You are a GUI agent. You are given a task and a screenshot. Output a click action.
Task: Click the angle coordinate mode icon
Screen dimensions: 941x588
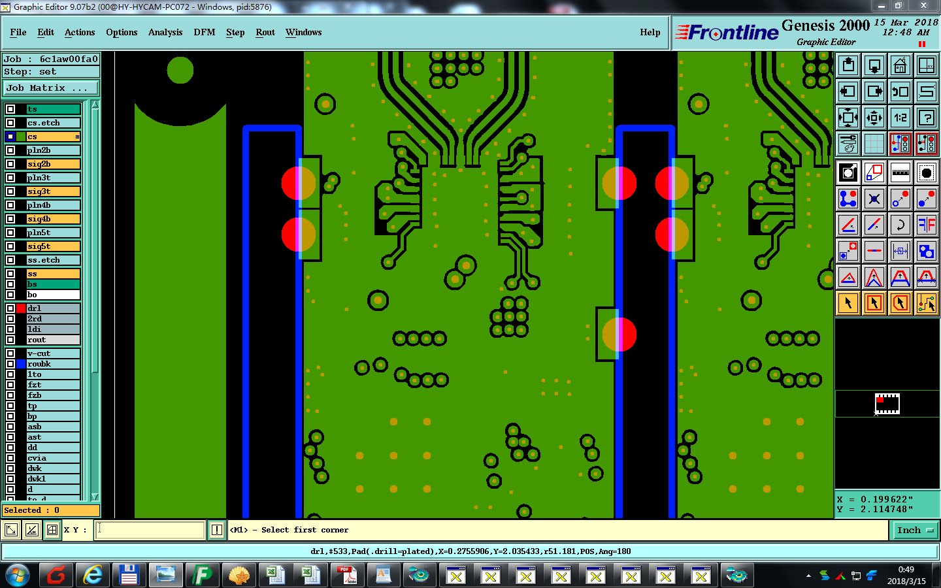(x=31, y=530)
